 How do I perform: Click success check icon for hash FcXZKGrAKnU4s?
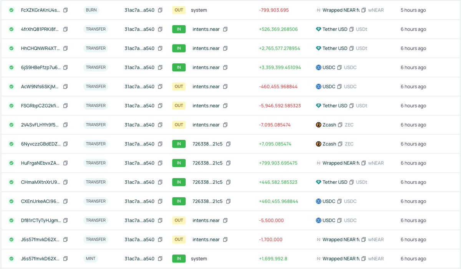12,10
